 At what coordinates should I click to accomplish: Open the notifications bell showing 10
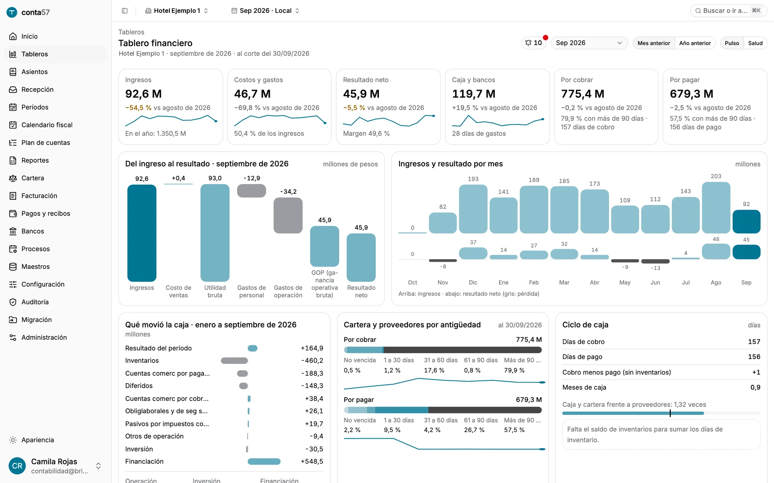[534, 43]
